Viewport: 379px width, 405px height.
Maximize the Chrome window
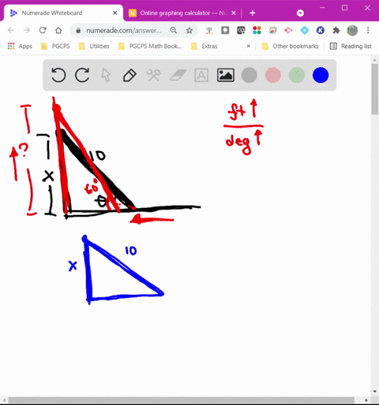(344, 8)
